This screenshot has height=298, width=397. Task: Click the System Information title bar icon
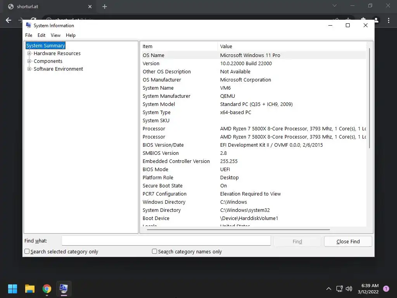click(x=28, y=25)
